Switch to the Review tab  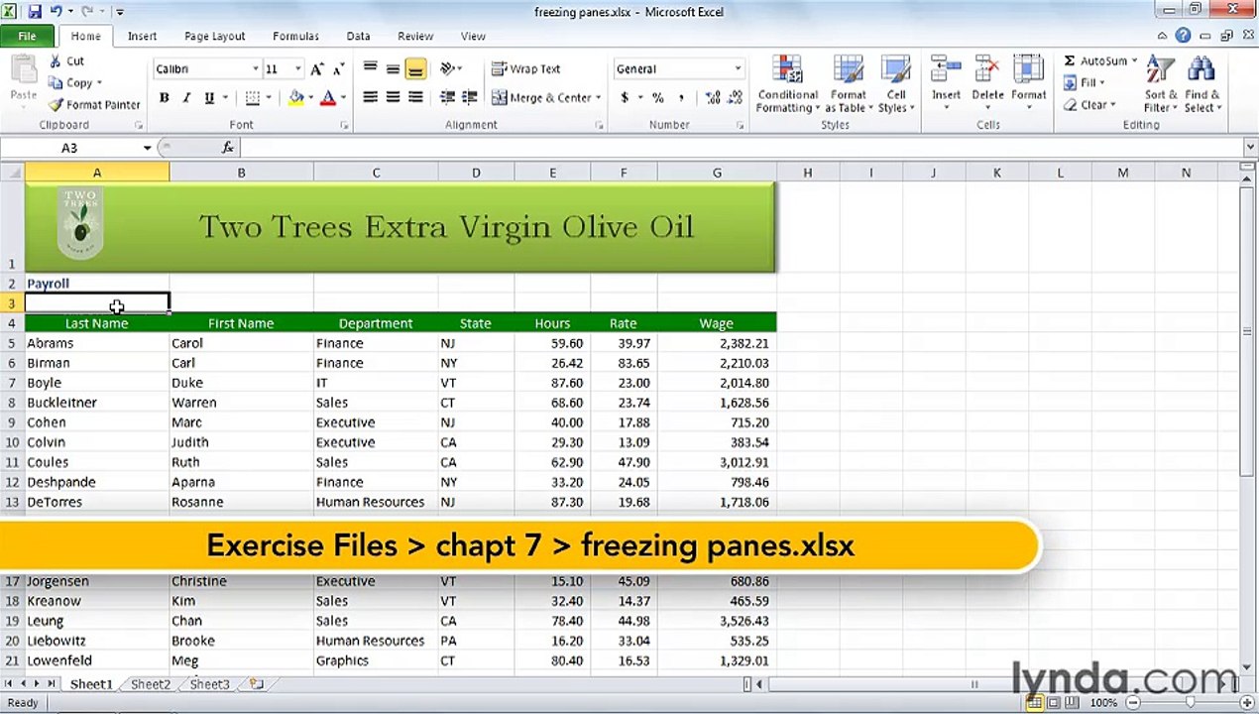click(x=415, y=36)
